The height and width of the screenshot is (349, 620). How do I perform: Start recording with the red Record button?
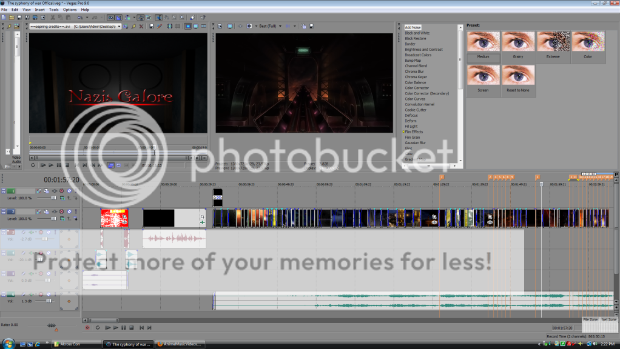[87, 328]
